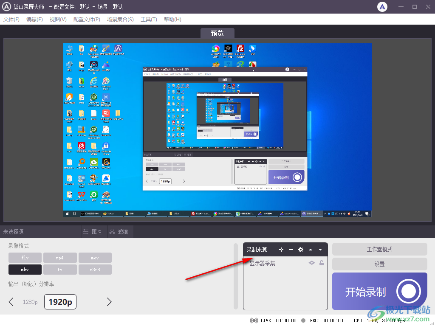Screen dimensions: 435x326
Task: Click 工作室模式 button
Action: click(x=379, y=249)
